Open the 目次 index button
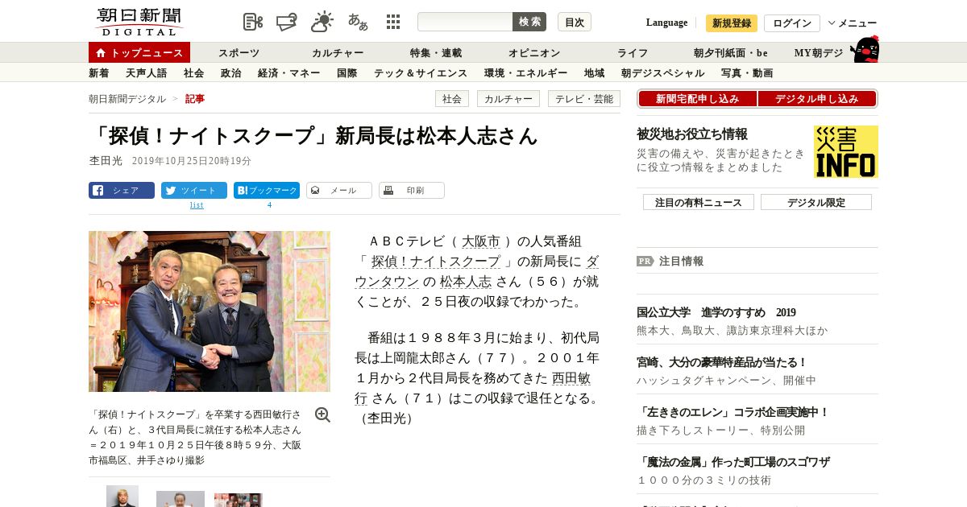Viewport: 967px width, 507px height. (575, 22)
